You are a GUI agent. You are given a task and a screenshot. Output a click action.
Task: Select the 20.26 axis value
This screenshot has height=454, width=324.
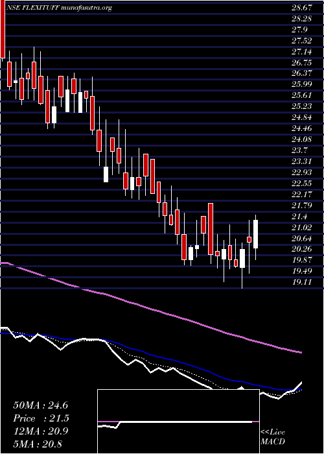point(302,249)
